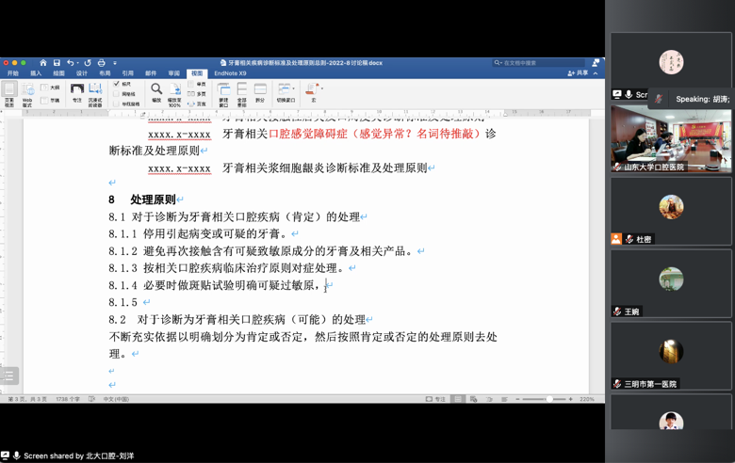Screen dimensions: 735x463
Task: Open the 审阅 (Review) ribbon tab
Action: tap(173, 73)
